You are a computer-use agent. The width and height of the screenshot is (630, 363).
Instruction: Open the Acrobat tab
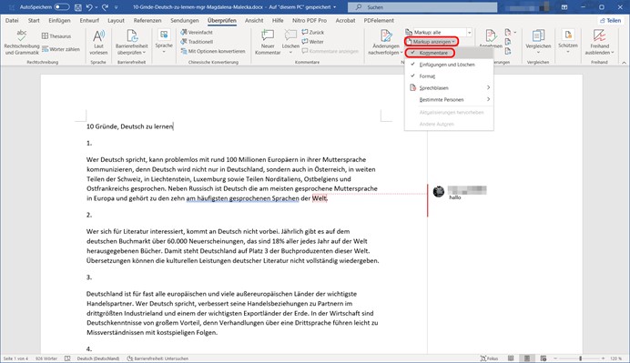pos(346,21)
